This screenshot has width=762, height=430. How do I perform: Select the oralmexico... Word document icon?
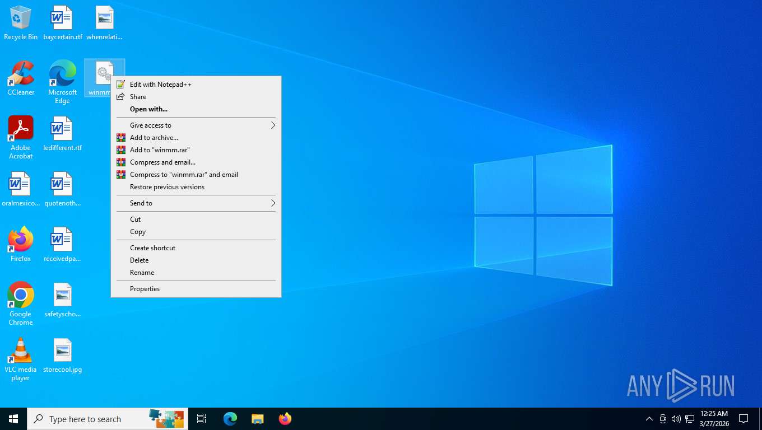pyautogui.click(x=21, y=189)
